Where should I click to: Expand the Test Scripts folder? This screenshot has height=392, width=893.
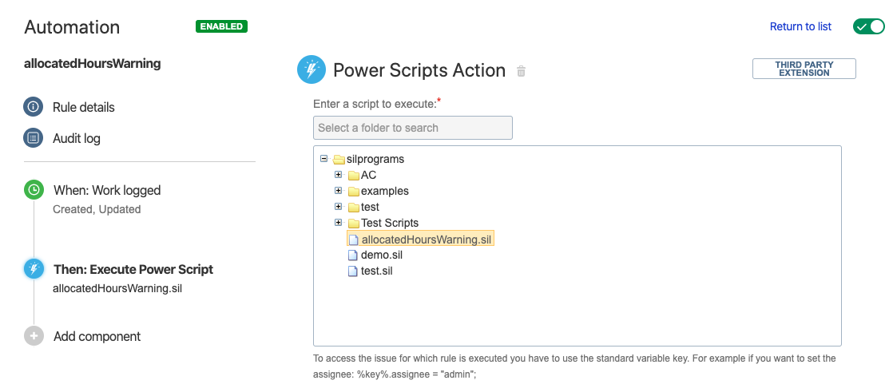click(339, 222)
